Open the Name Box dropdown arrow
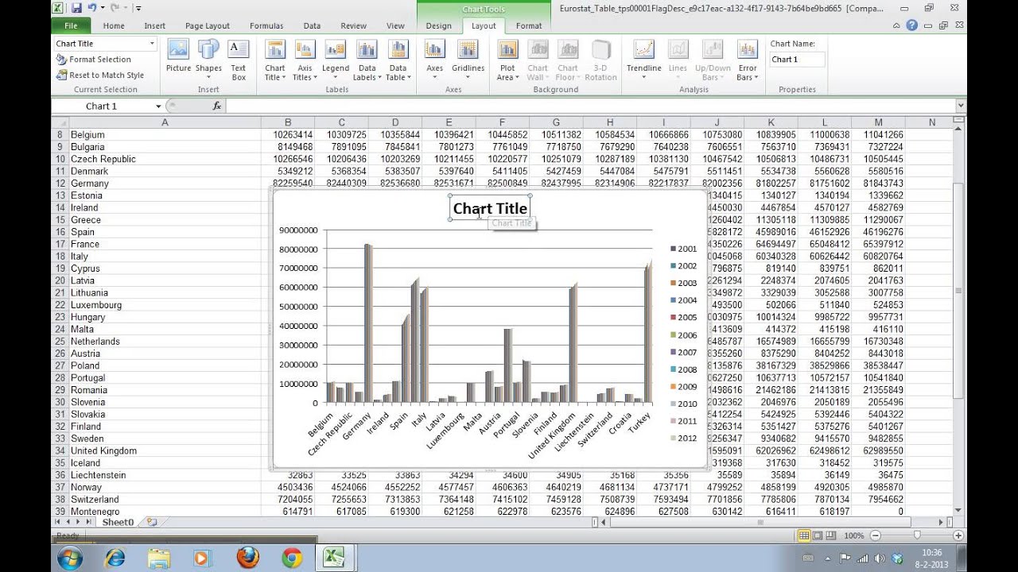The width and height of the screenshot is (1018, 572). tap(158, 106)
